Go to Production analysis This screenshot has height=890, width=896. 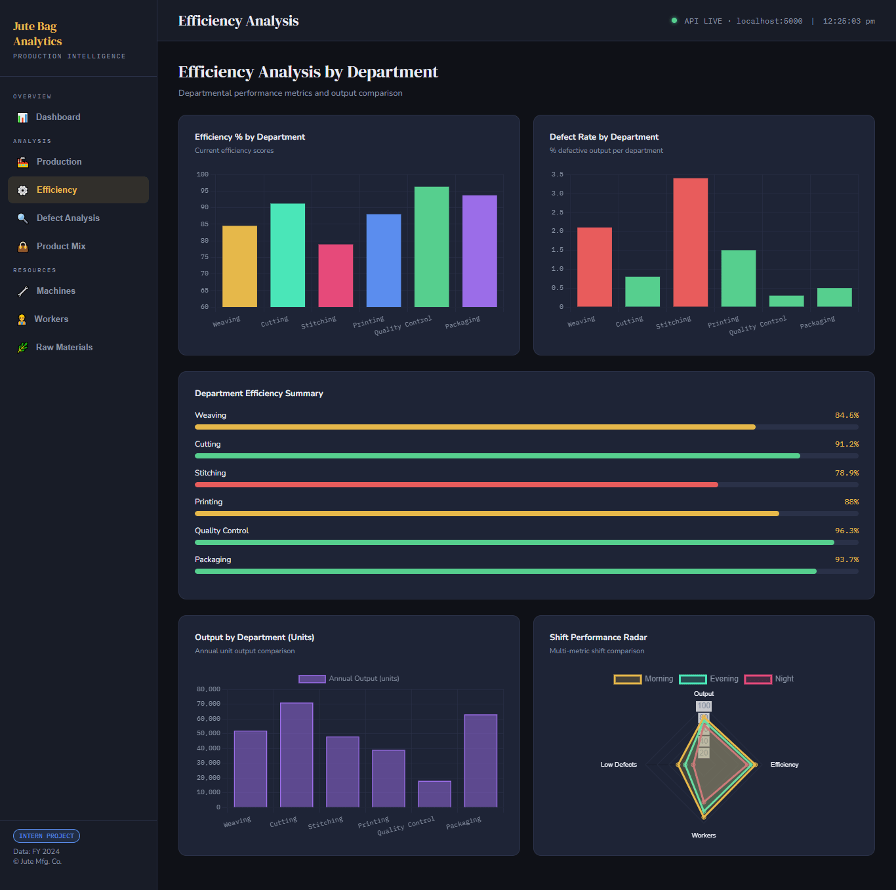[x=78, y=162]
